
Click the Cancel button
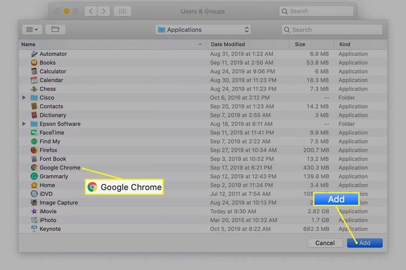click(x=325, y=243)
